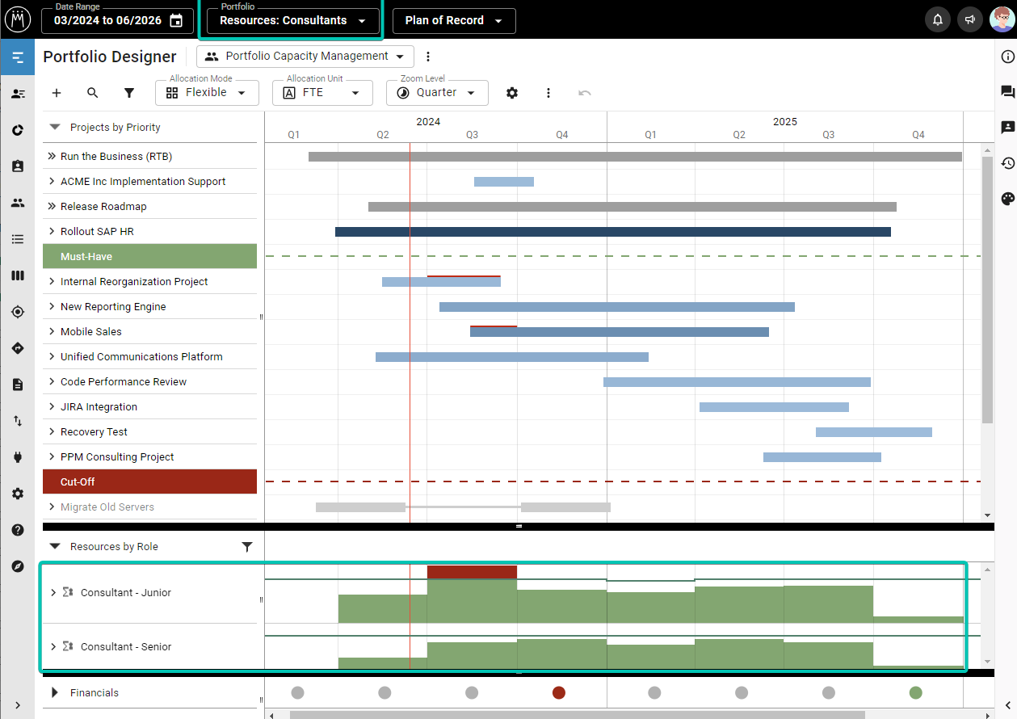This screenshot has width=1017, height=719.
Task: Select the Run the Business (RTB) row
Action: 149,156
